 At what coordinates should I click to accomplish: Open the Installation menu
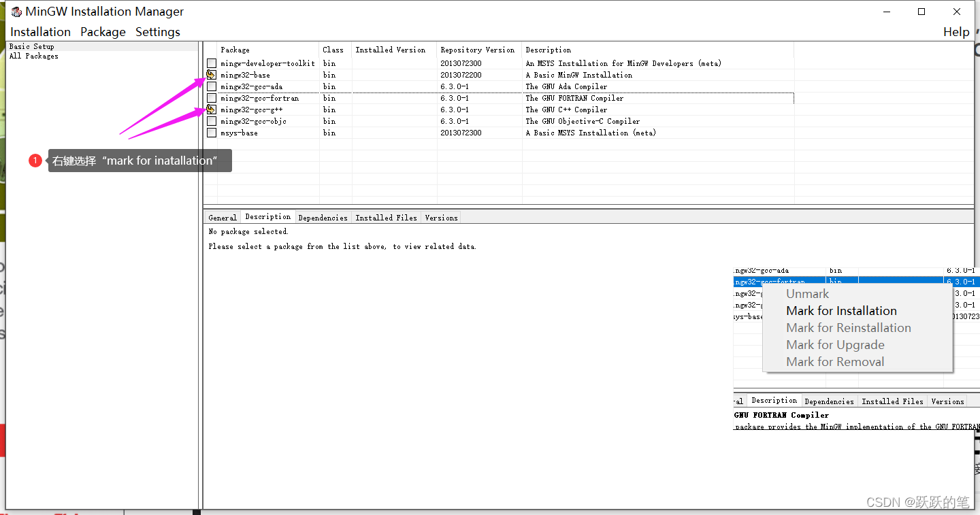click(x=40, y=32)
